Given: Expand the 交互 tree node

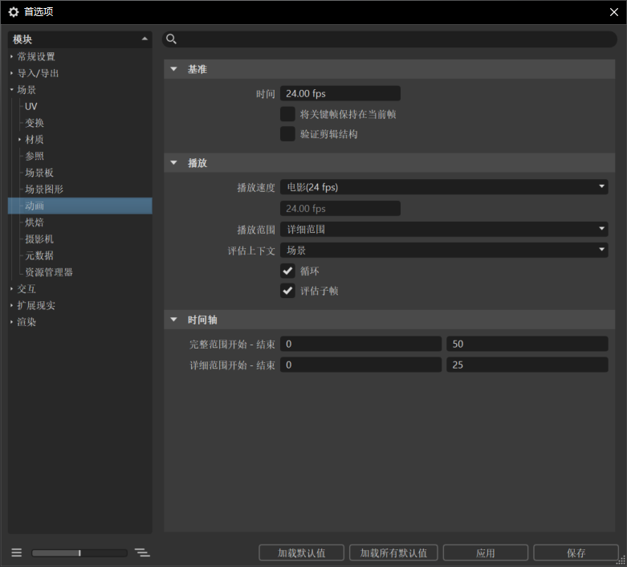Looking at the screenshot, I should (11, 289).
